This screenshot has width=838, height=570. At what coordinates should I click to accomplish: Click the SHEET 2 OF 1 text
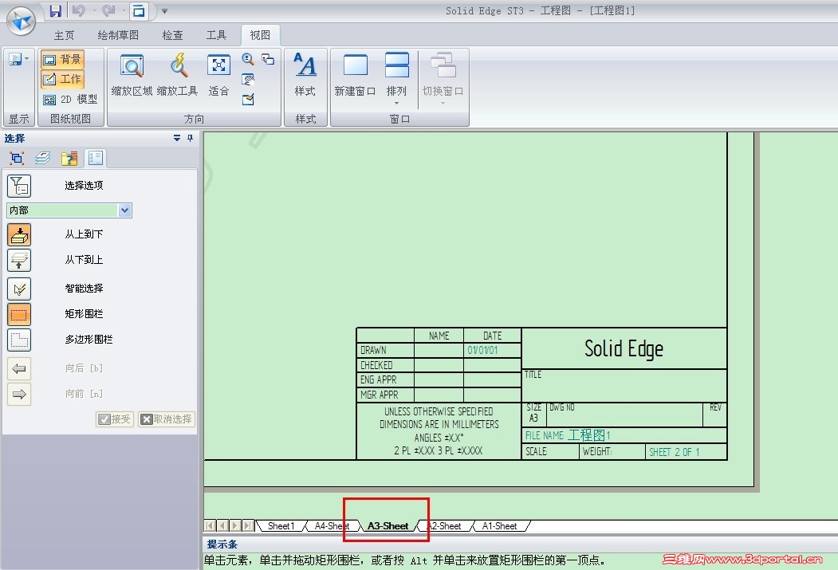tap(674, 453)
